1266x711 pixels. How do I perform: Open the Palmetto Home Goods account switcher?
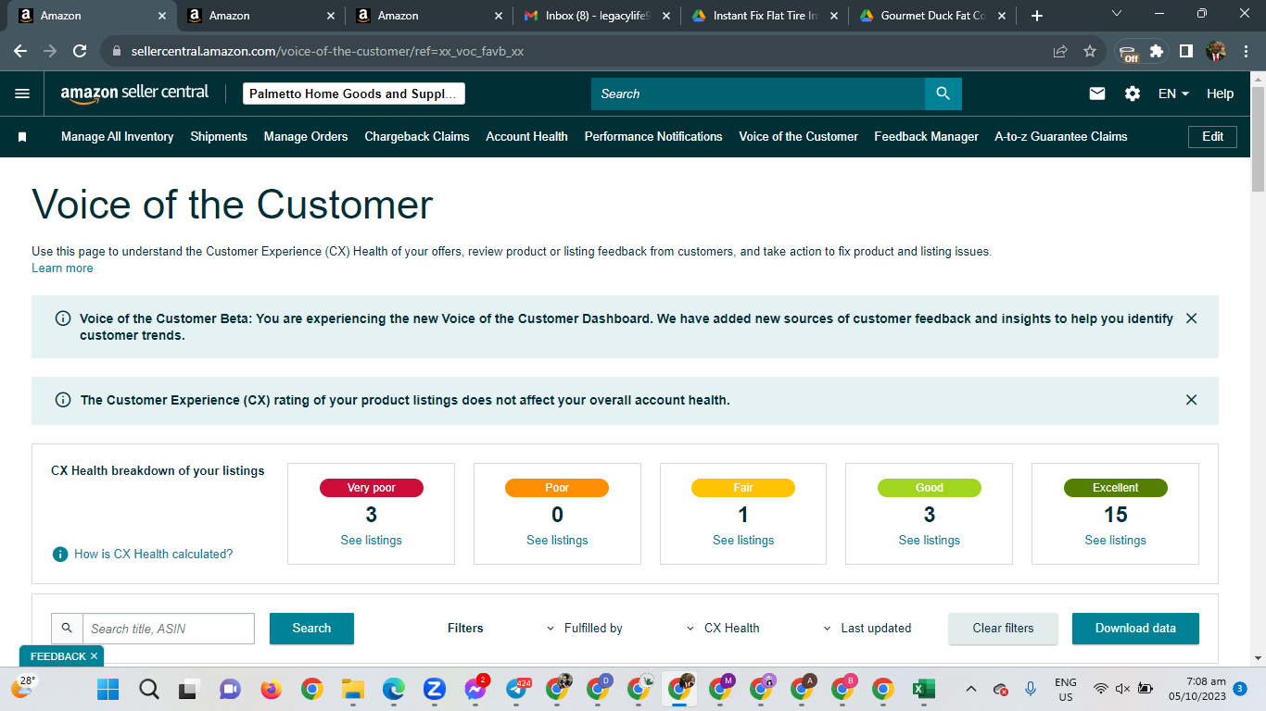pyautogui.click(x=354, y=94)
